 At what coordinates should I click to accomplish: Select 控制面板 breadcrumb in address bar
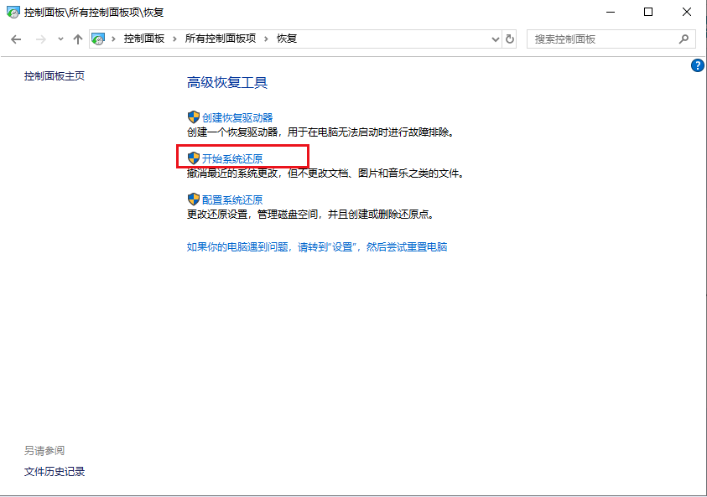144,39
